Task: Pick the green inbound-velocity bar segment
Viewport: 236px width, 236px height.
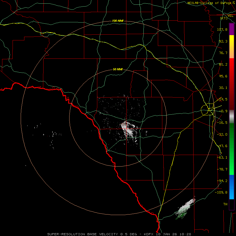Action: 232,149
